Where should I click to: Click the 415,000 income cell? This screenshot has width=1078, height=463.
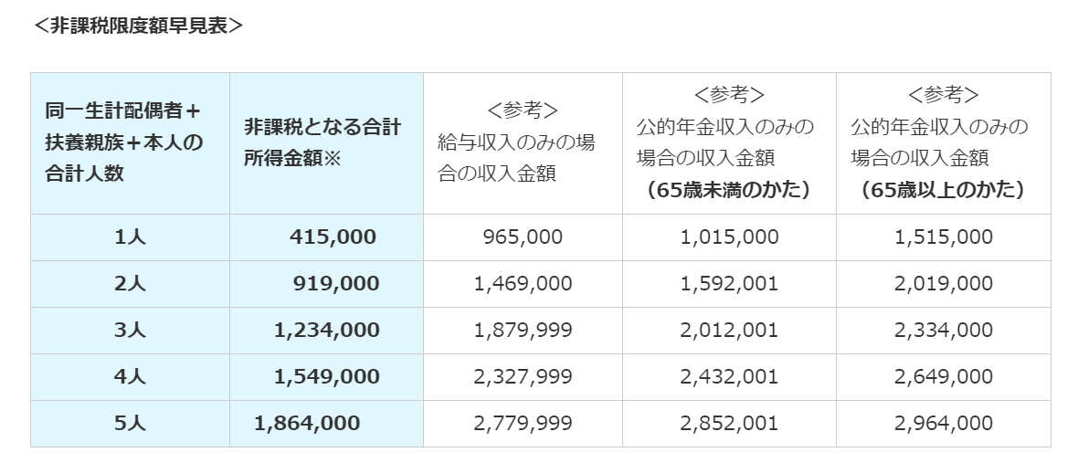[x=333, y=237]
